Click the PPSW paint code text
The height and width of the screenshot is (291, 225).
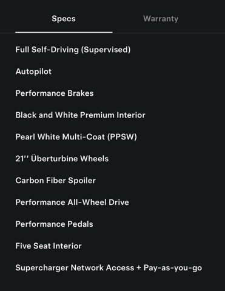(x=122, y=137)
